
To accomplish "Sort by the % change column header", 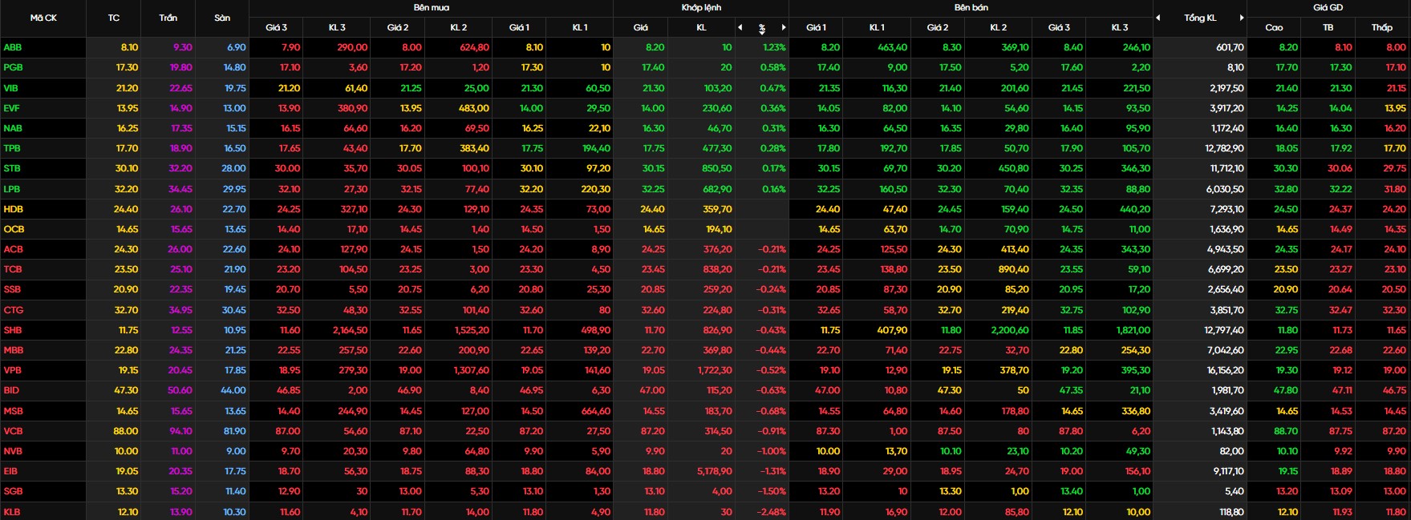I will point(762,28).
